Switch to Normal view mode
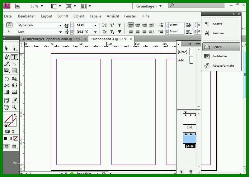The width and height of the screenshot is (249, 177). (7, 146)
